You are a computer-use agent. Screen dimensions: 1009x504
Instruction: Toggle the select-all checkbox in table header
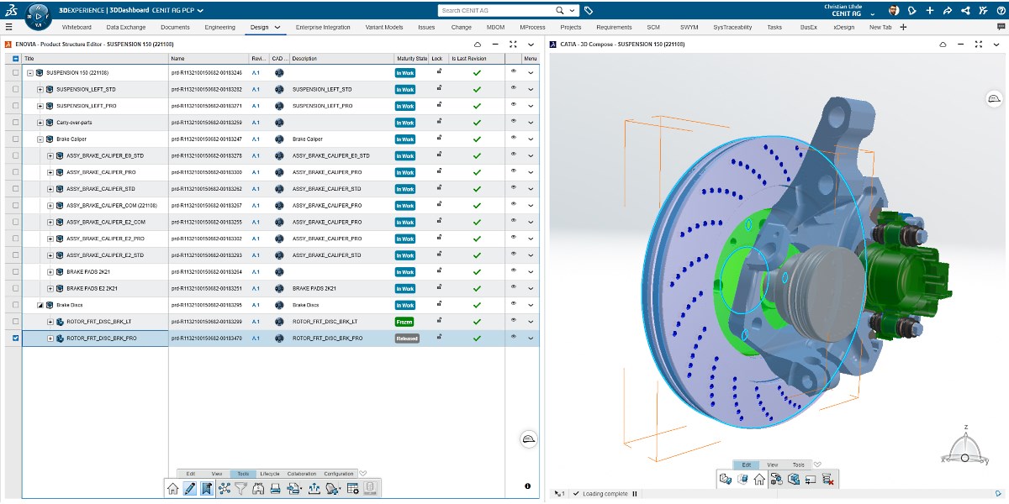click(x=16, y=59)
